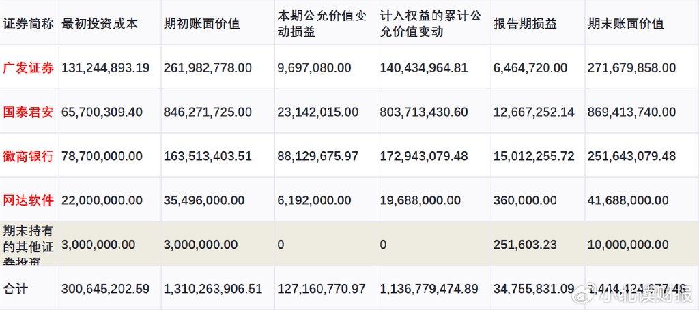Follow the 网达软件 link

pos(29,200)
